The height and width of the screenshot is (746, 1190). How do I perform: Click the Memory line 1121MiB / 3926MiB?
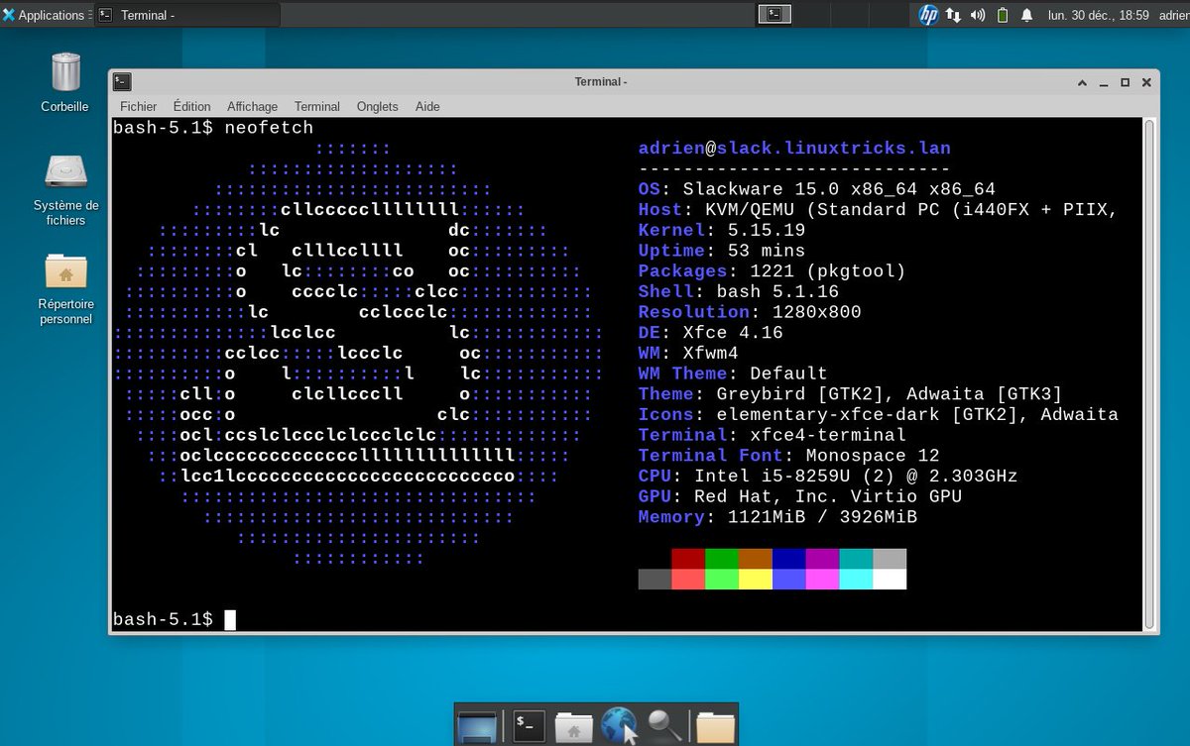pos(777,517)
